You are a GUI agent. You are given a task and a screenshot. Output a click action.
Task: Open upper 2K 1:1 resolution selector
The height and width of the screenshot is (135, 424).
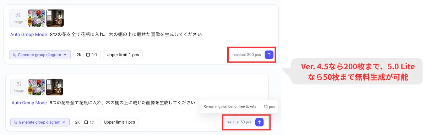(87, 54)
